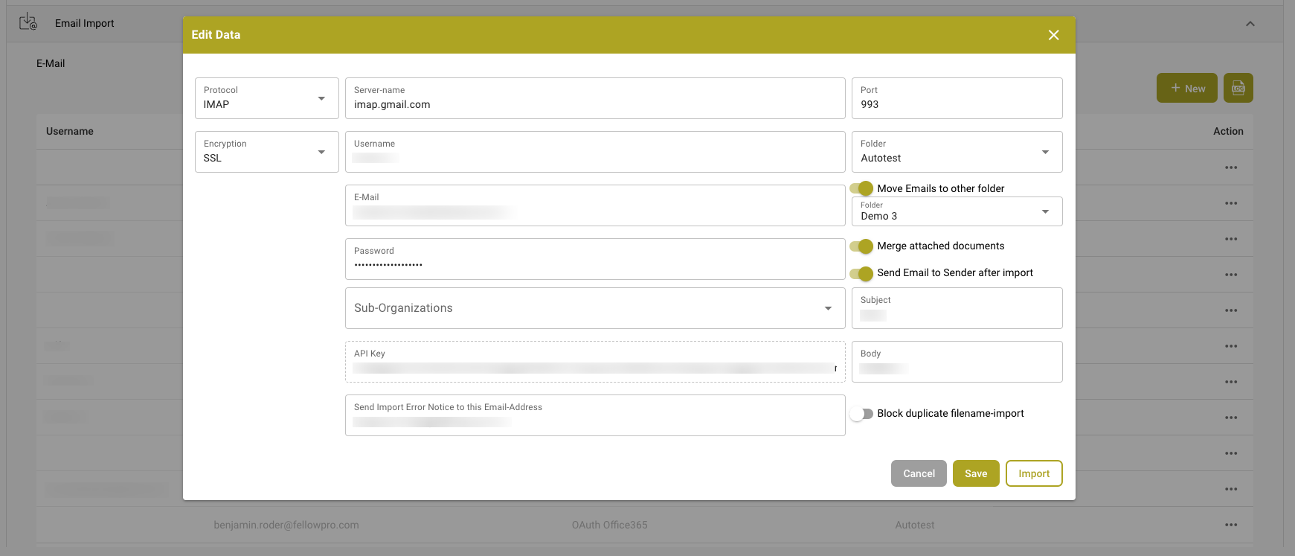Focus the Port input field

point(956,104)
